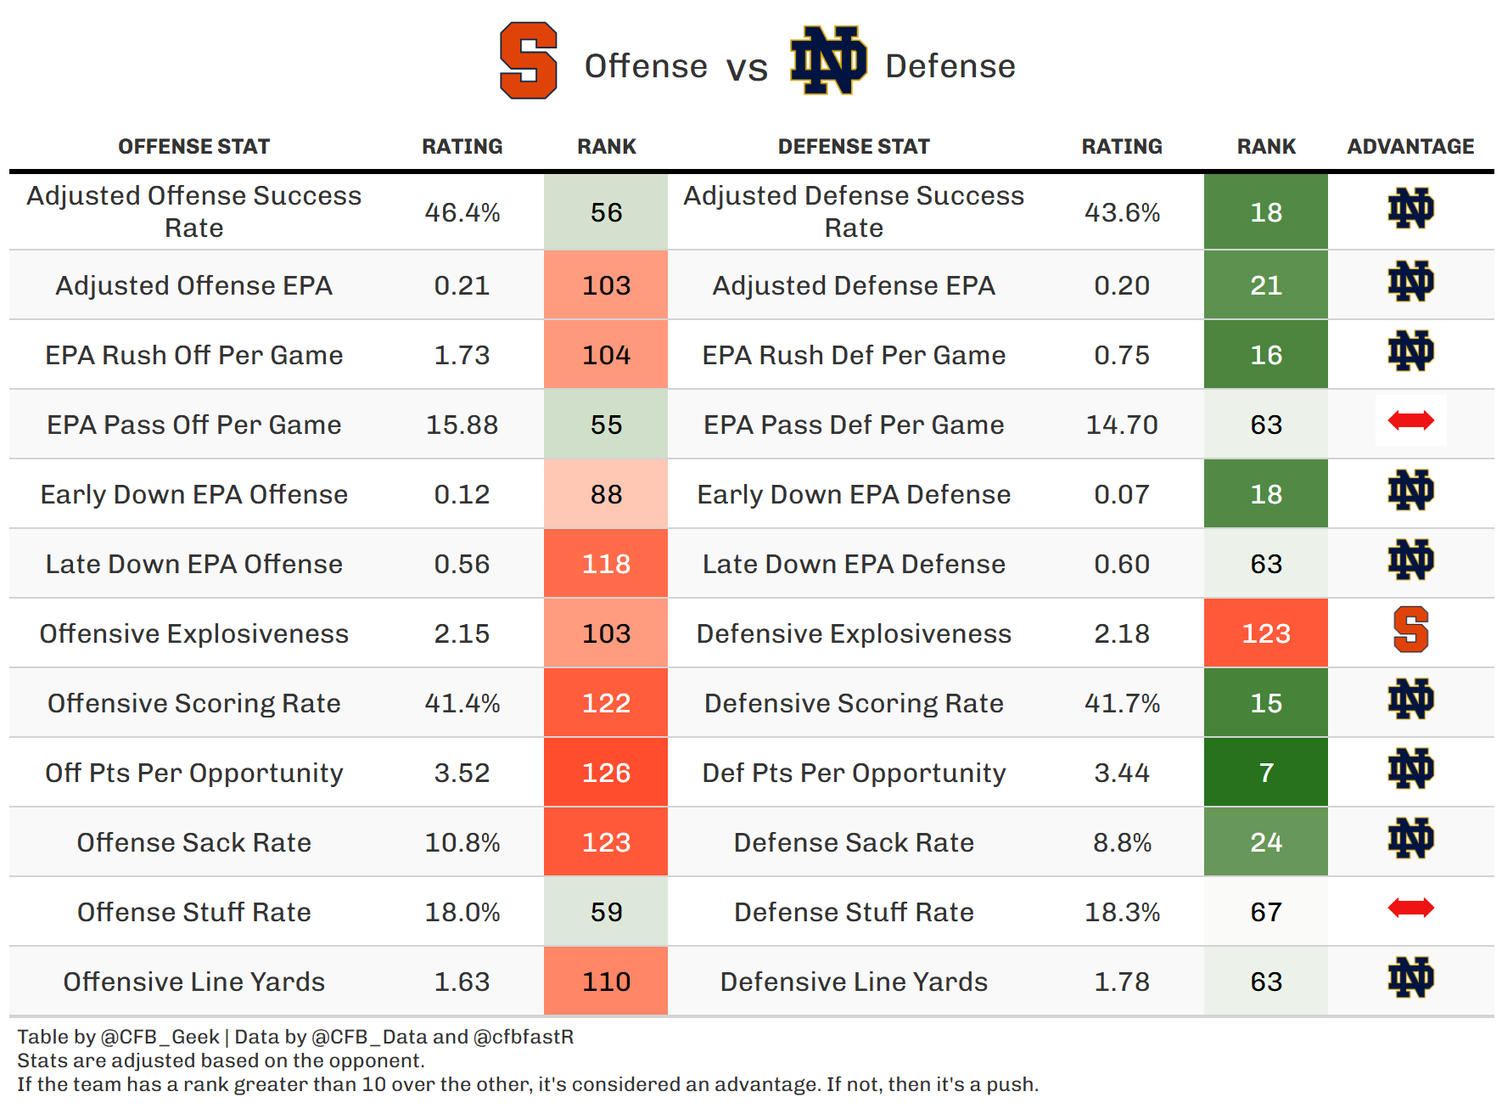The image size is (1502, 1114).
Task: Click the table credit footnote line
Action: tap(295, 1037)
